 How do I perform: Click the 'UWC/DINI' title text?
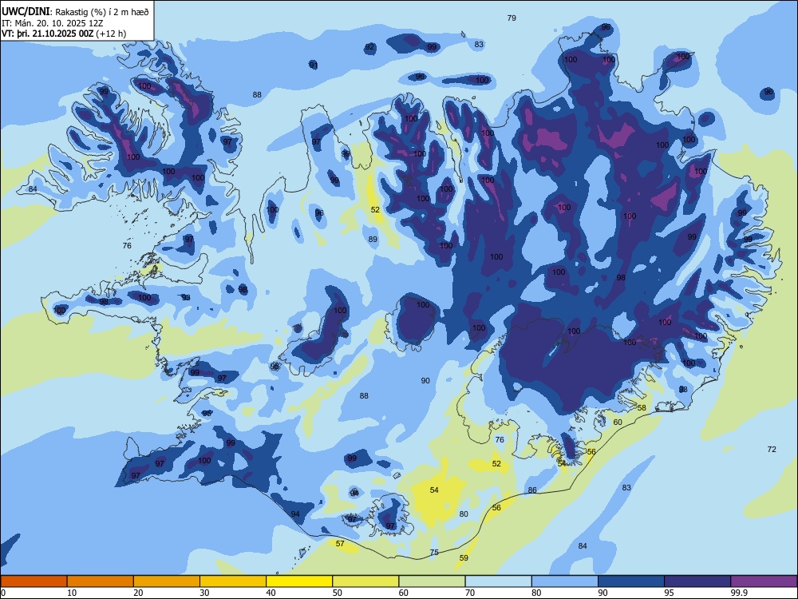[26, 11]
